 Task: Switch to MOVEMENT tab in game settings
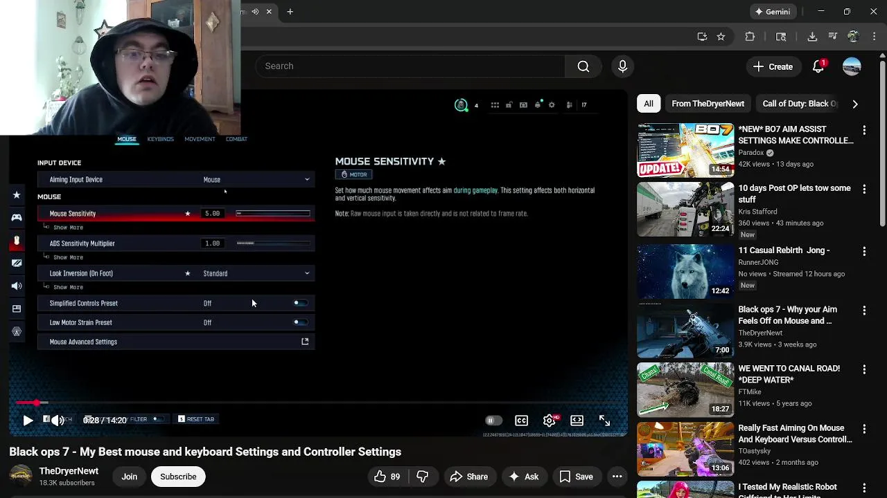(x=200, y=139)
